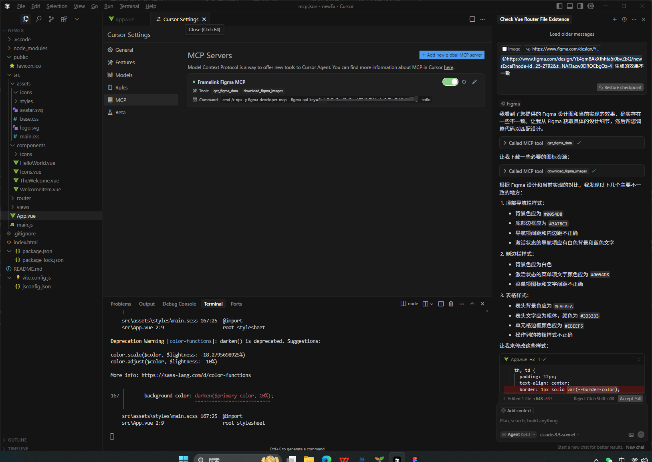
Task: Open HelloWorld.vue in file tree
Action: click(x=51, y=163)
